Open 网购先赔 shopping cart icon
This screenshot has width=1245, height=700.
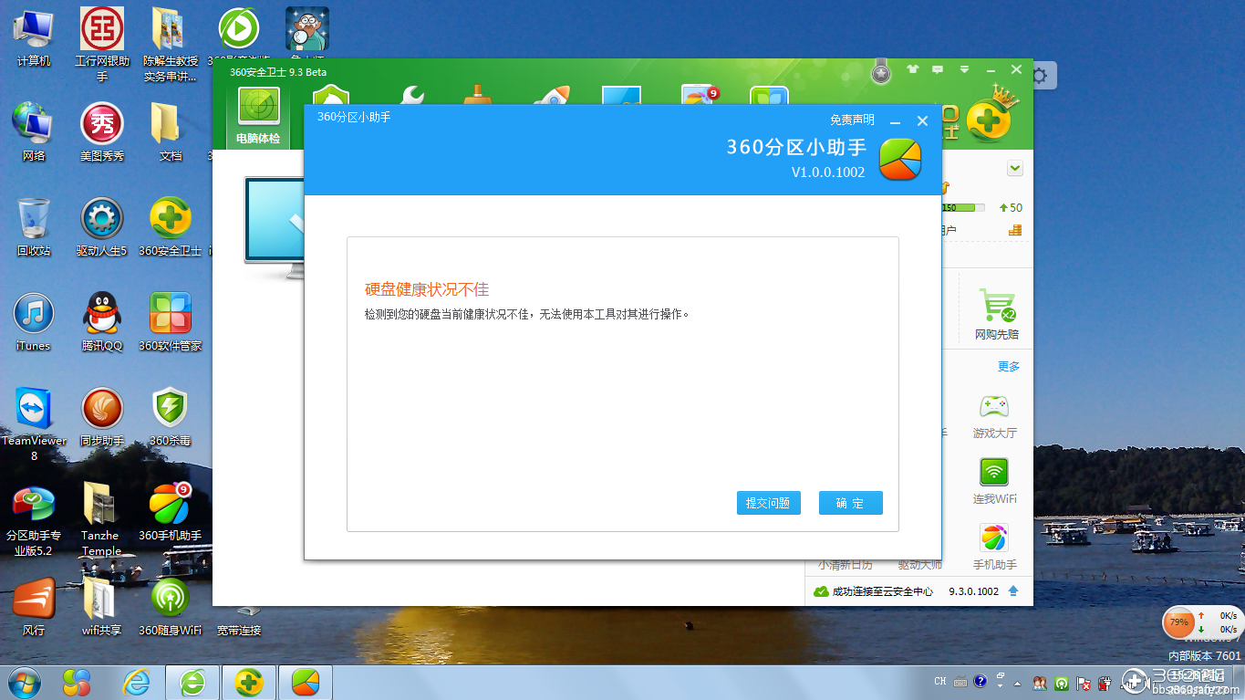997,313
